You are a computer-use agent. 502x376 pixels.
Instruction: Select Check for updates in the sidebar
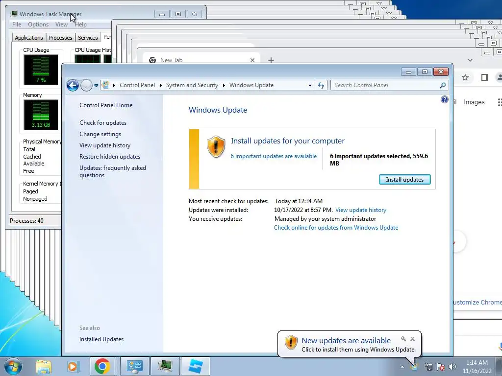(103, 123)
